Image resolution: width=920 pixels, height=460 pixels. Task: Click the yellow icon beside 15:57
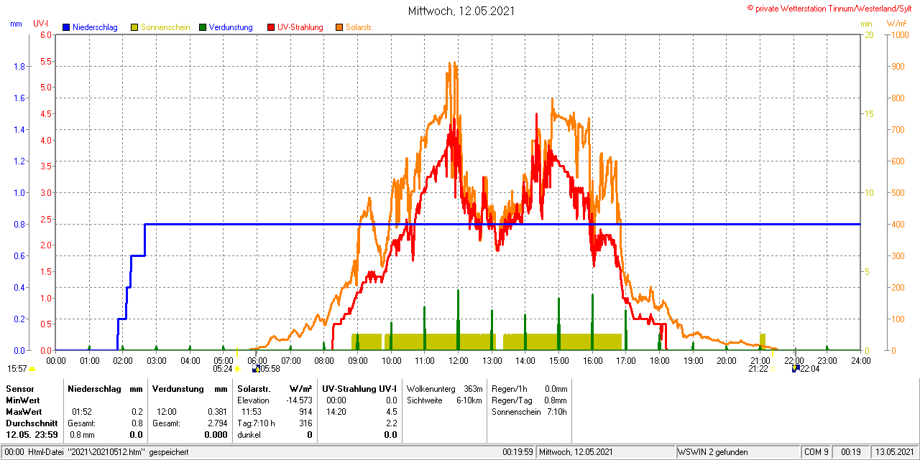pos(32,369)
